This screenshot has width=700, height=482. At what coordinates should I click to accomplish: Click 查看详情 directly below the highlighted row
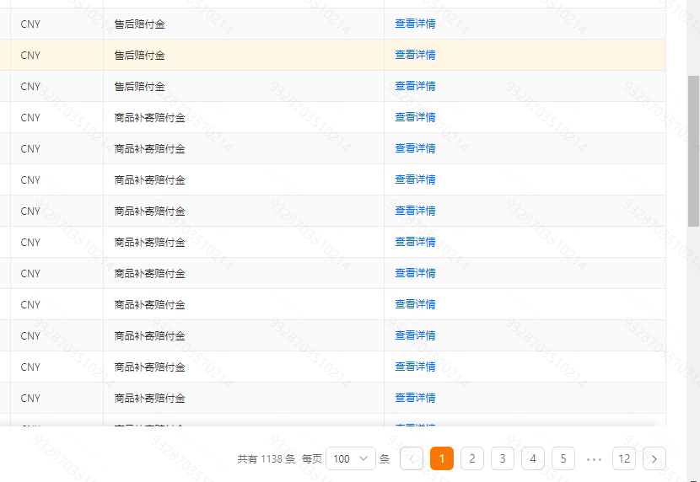coord(415,86)
